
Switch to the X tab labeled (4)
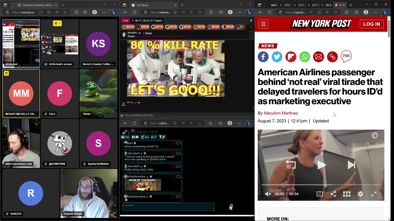pyautogui.click(x=326, y=5)
